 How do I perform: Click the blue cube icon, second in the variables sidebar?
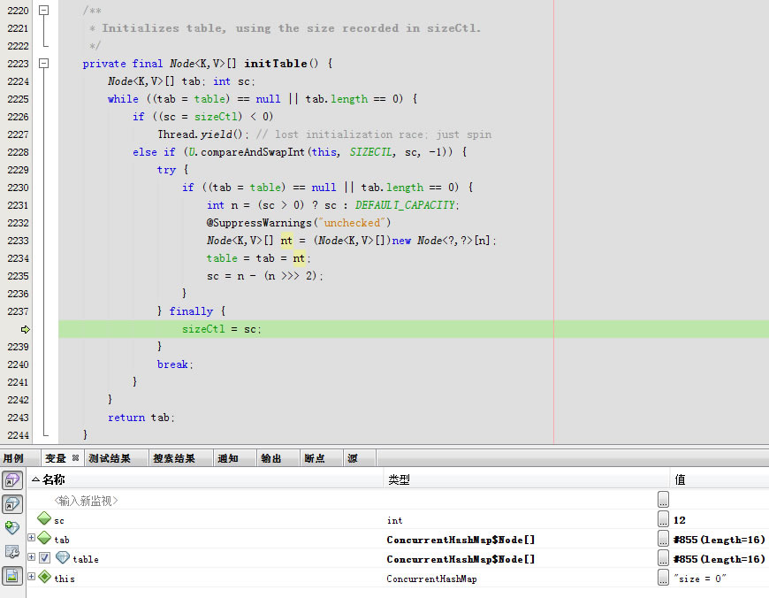click(12, 504)
